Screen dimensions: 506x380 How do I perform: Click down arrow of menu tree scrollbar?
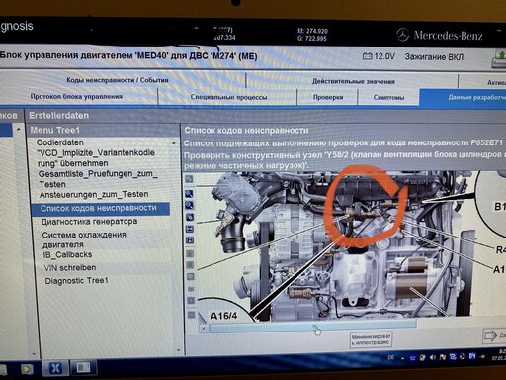pos(178,350)
